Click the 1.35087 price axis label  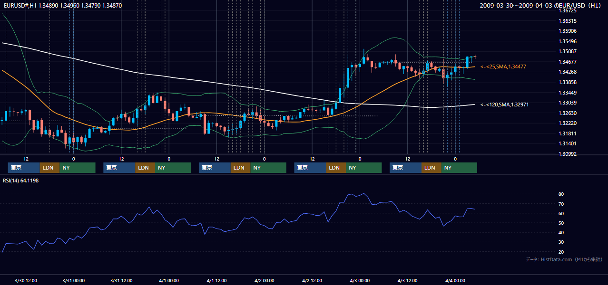click(x=568, y=51)
